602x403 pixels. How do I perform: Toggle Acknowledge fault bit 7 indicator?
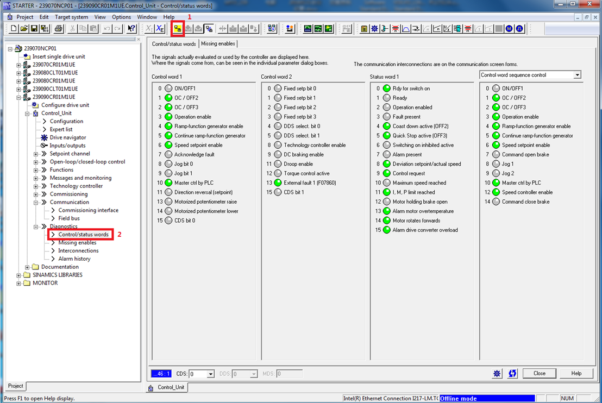coord(168,155)
